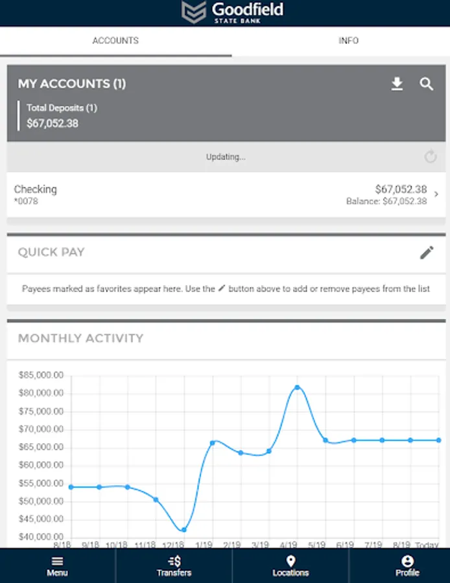Click the 1/19 chart data point
Image resolution: width=450 pixels, height=583 pixels.
click(212, 443)
